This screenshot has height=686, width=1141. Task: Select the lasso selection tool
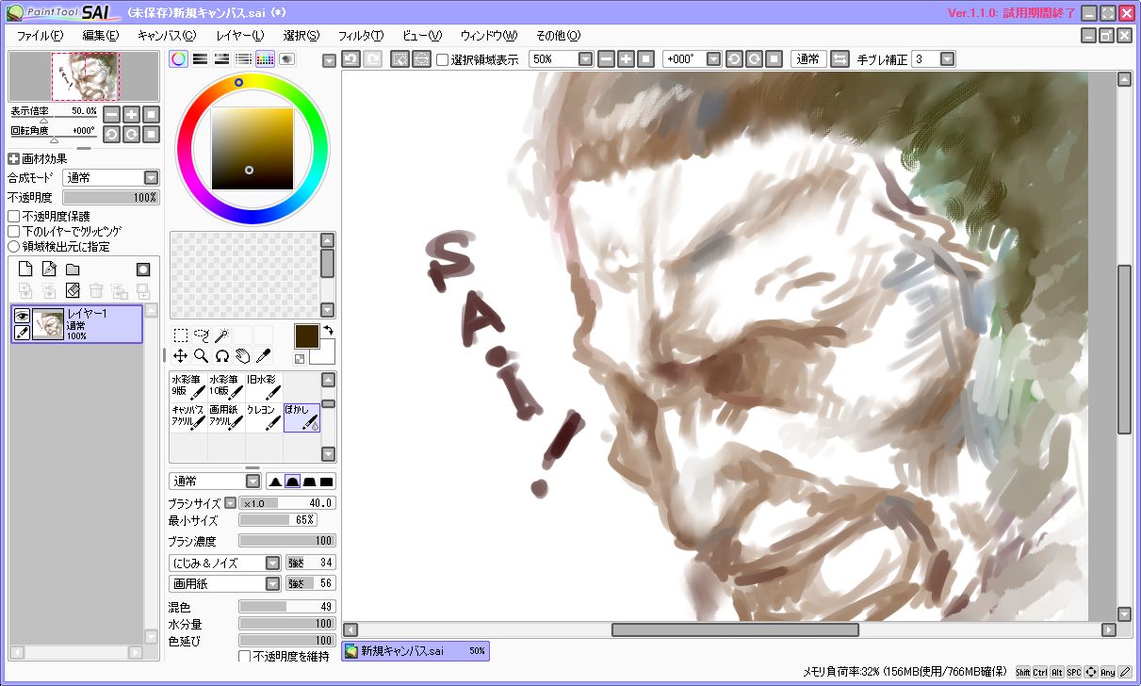point(201,335)
